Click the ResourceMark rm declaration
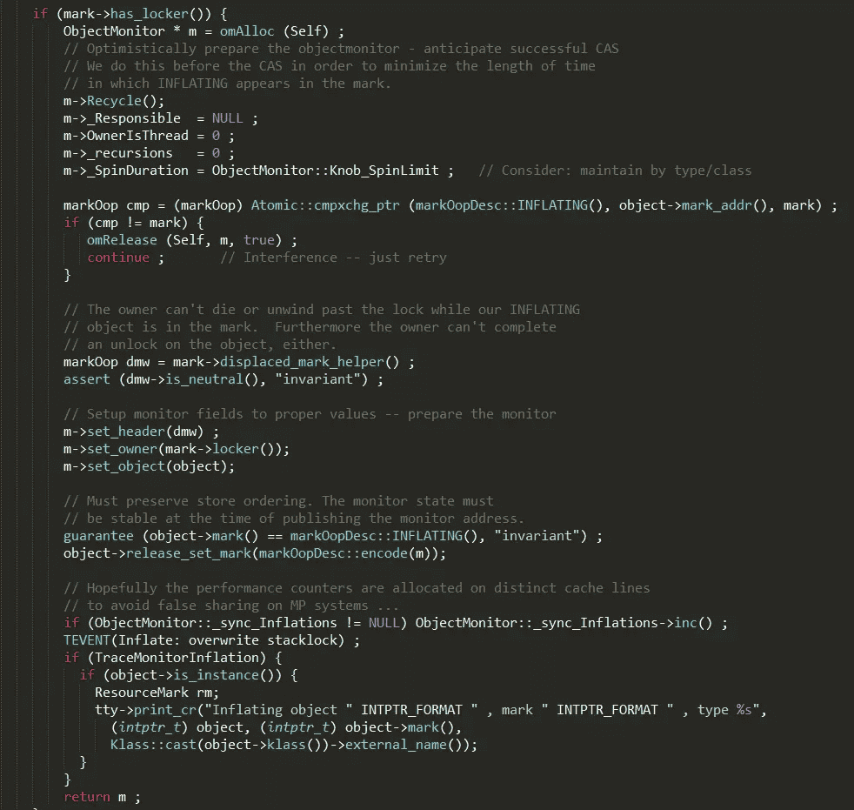The height and width of the screenshot is (810, 854). (x=157, y=693)
